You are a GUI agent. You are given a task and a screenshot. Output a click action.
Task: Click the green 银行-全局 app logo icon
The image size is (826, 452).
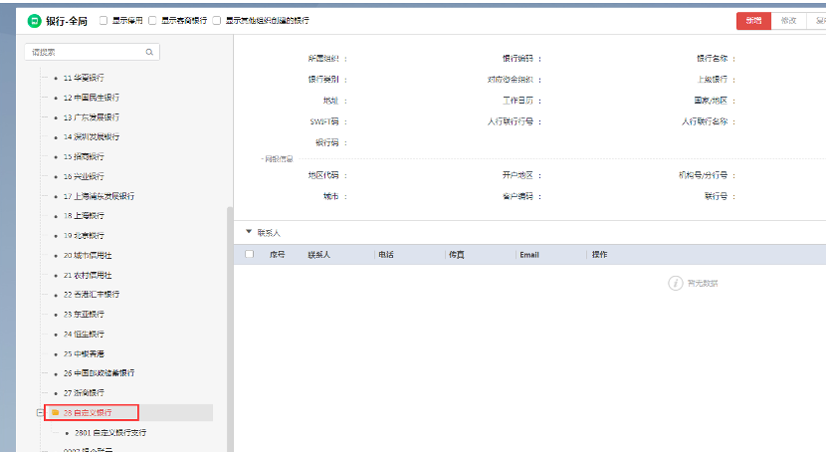pyautogui.click(x=34, y=21)
